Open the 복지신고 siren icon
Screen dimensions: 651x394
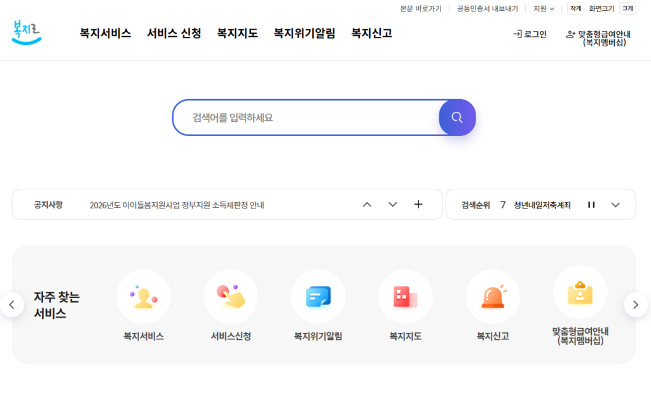pyautogui.click(x=493, y=296)
